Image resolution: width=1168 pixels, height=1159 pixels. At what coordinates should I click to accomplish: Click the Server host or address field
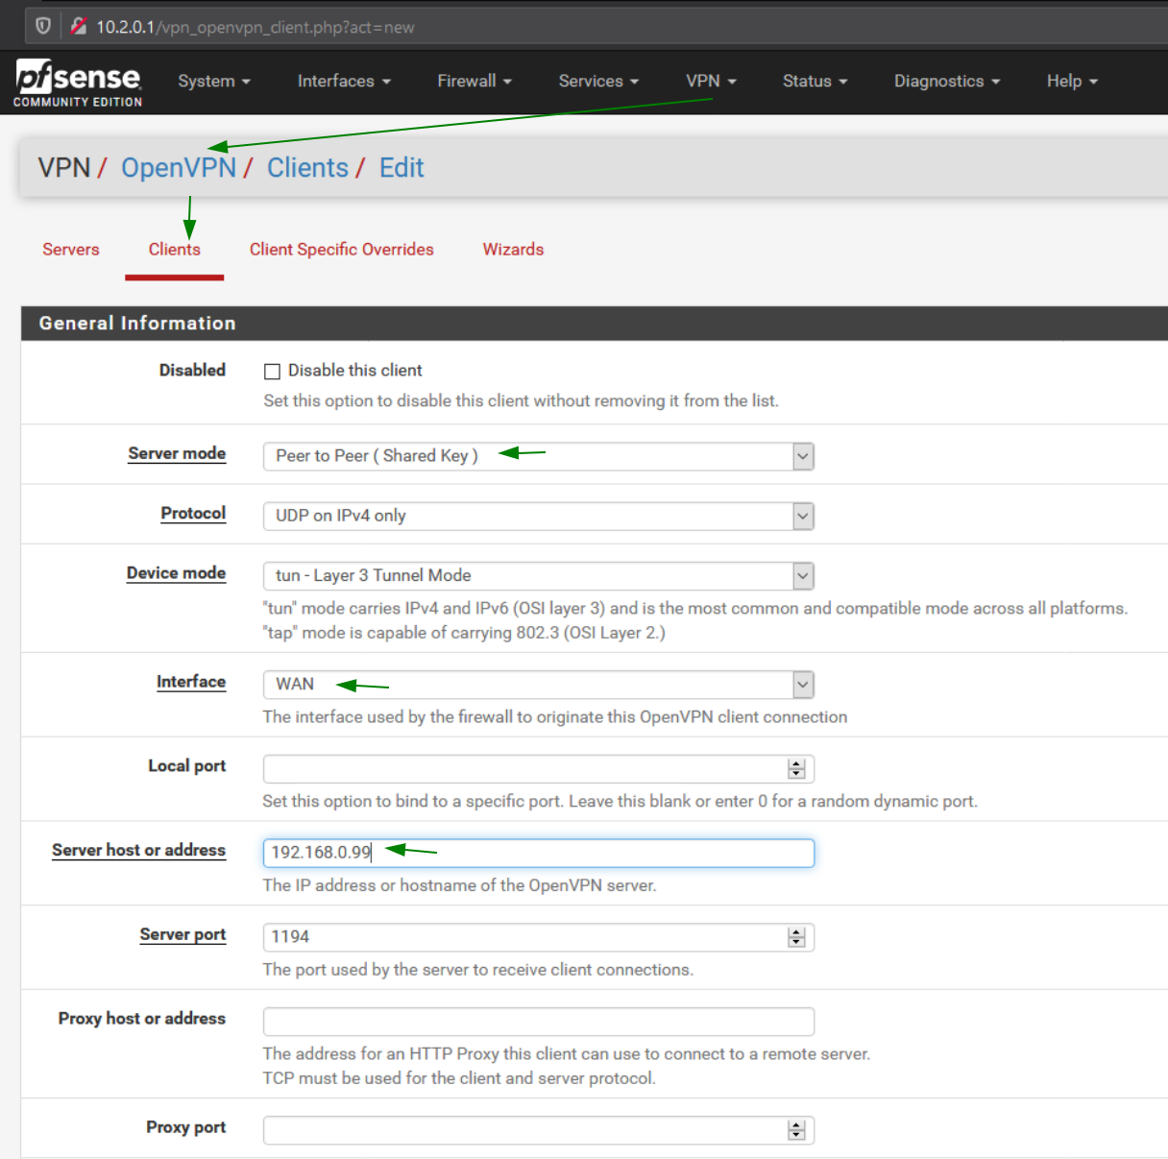tap(539, 853)
